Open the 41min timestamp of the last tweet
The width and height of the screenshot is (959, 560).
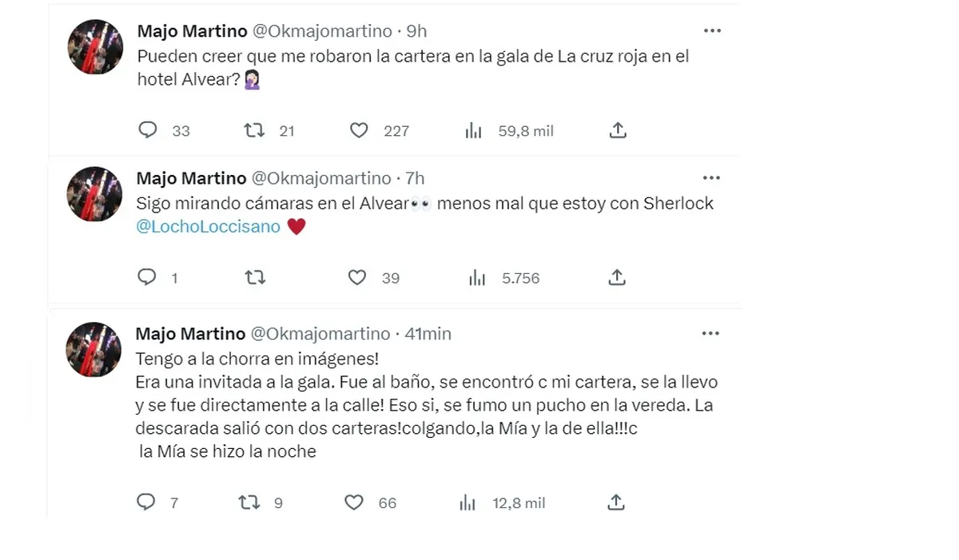(x=428, y=334)
